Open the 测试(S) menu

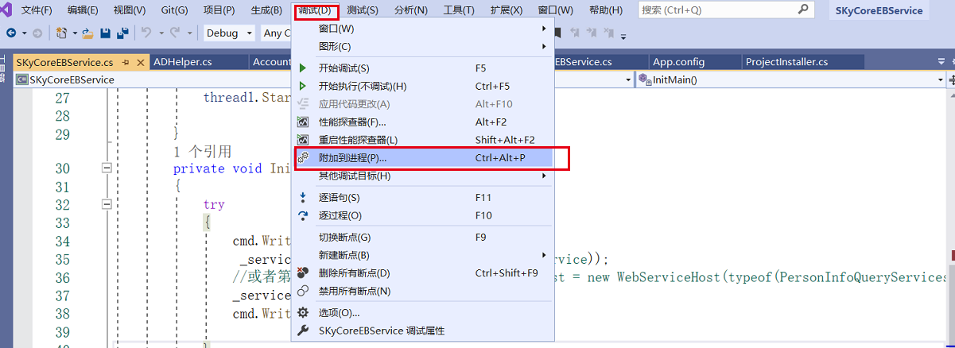(363, 10)
